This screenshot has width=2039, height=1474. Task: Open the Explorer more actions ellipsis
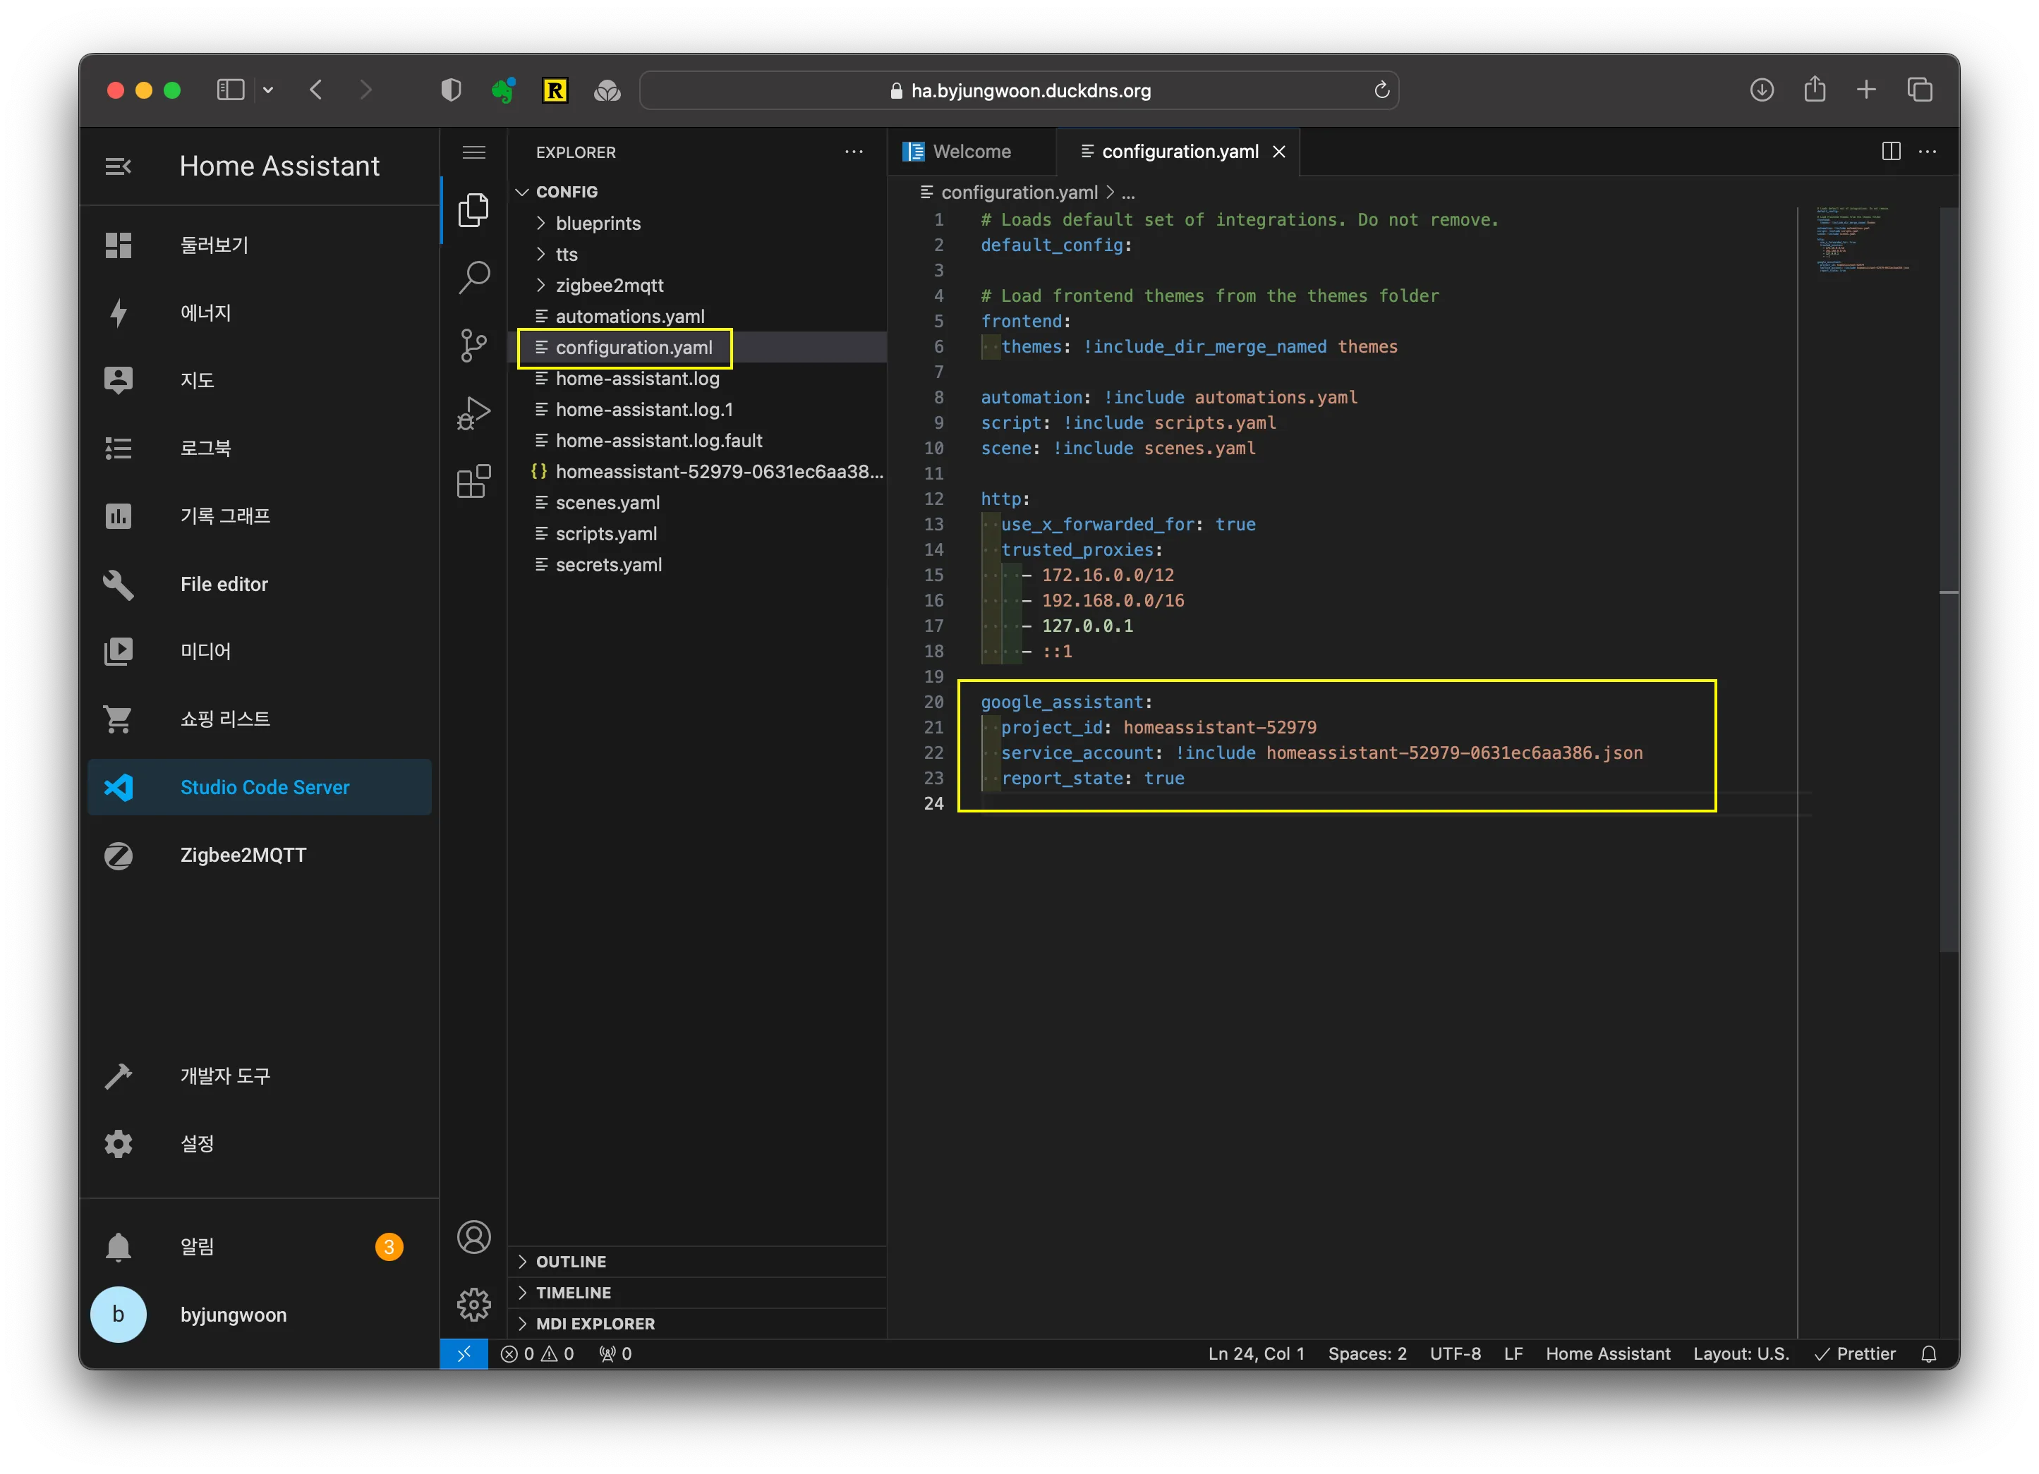pos(853,152)
